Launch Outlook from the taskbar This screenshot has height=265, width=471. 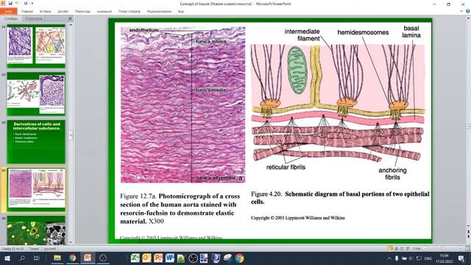[147, 258]
